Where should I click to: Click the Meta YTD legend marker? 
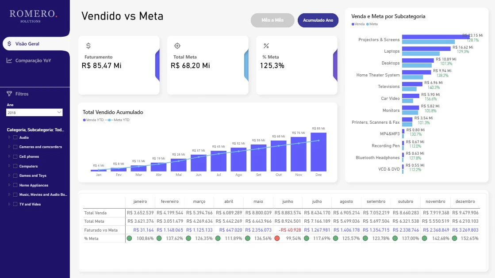tap(109, 120)
